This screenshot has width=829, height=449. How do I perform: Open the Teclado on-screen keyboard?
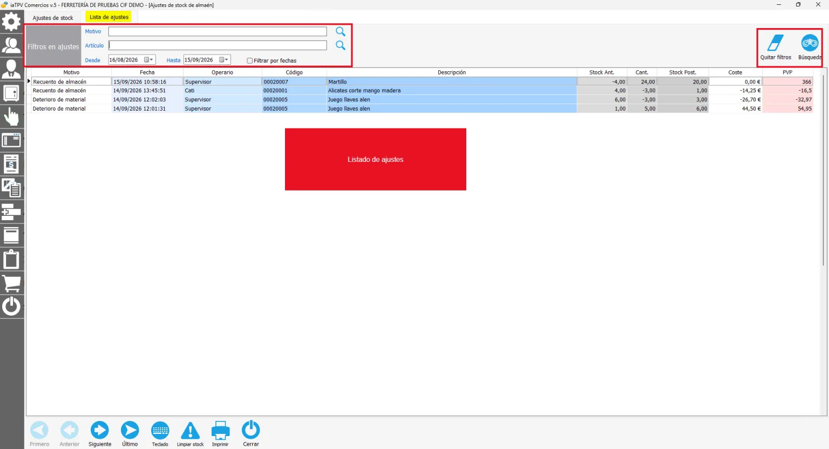point(160,434)
